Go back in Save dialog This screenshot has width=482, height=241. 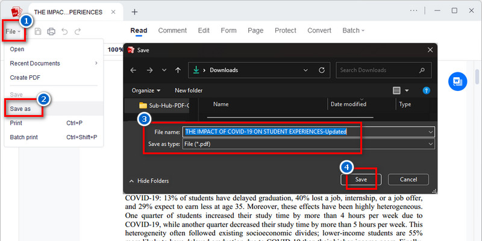133,70
